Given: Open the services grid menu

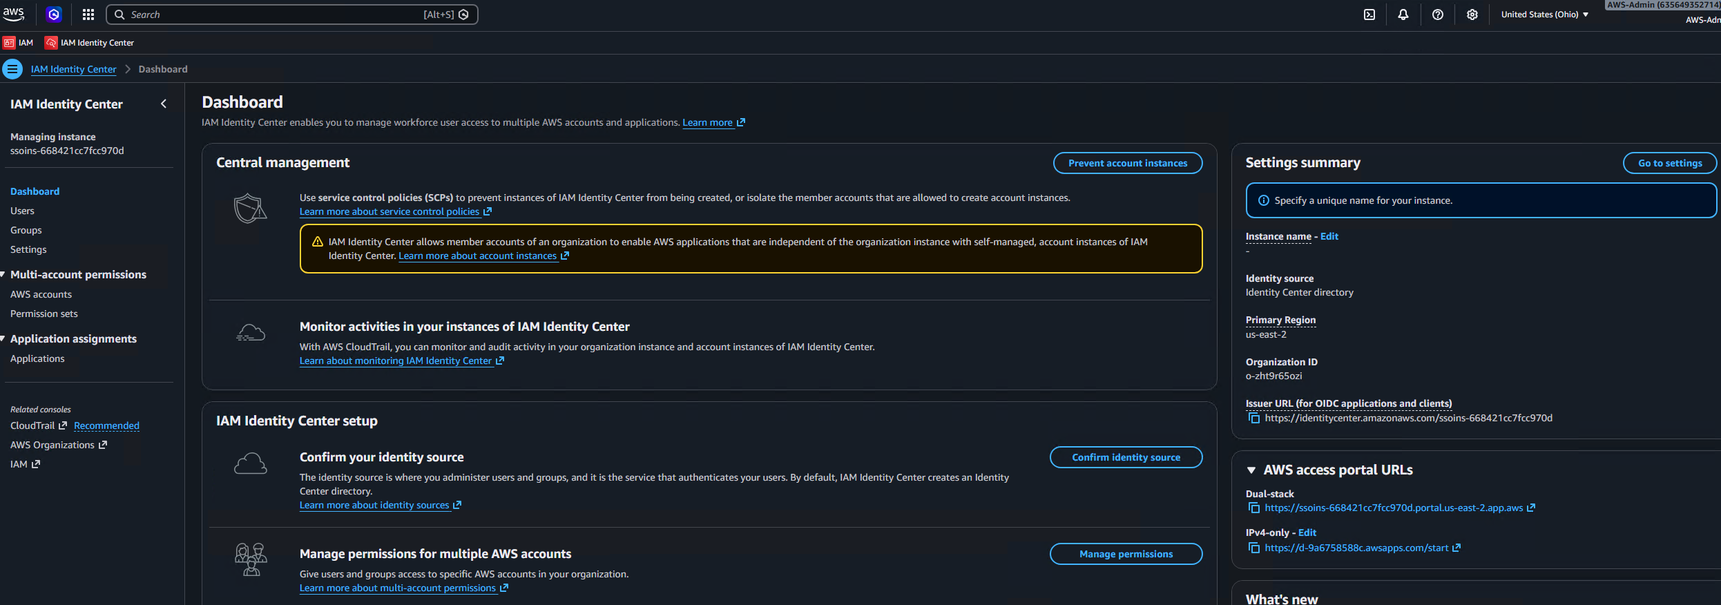Looking at the screenshot, I should (88, 15).
